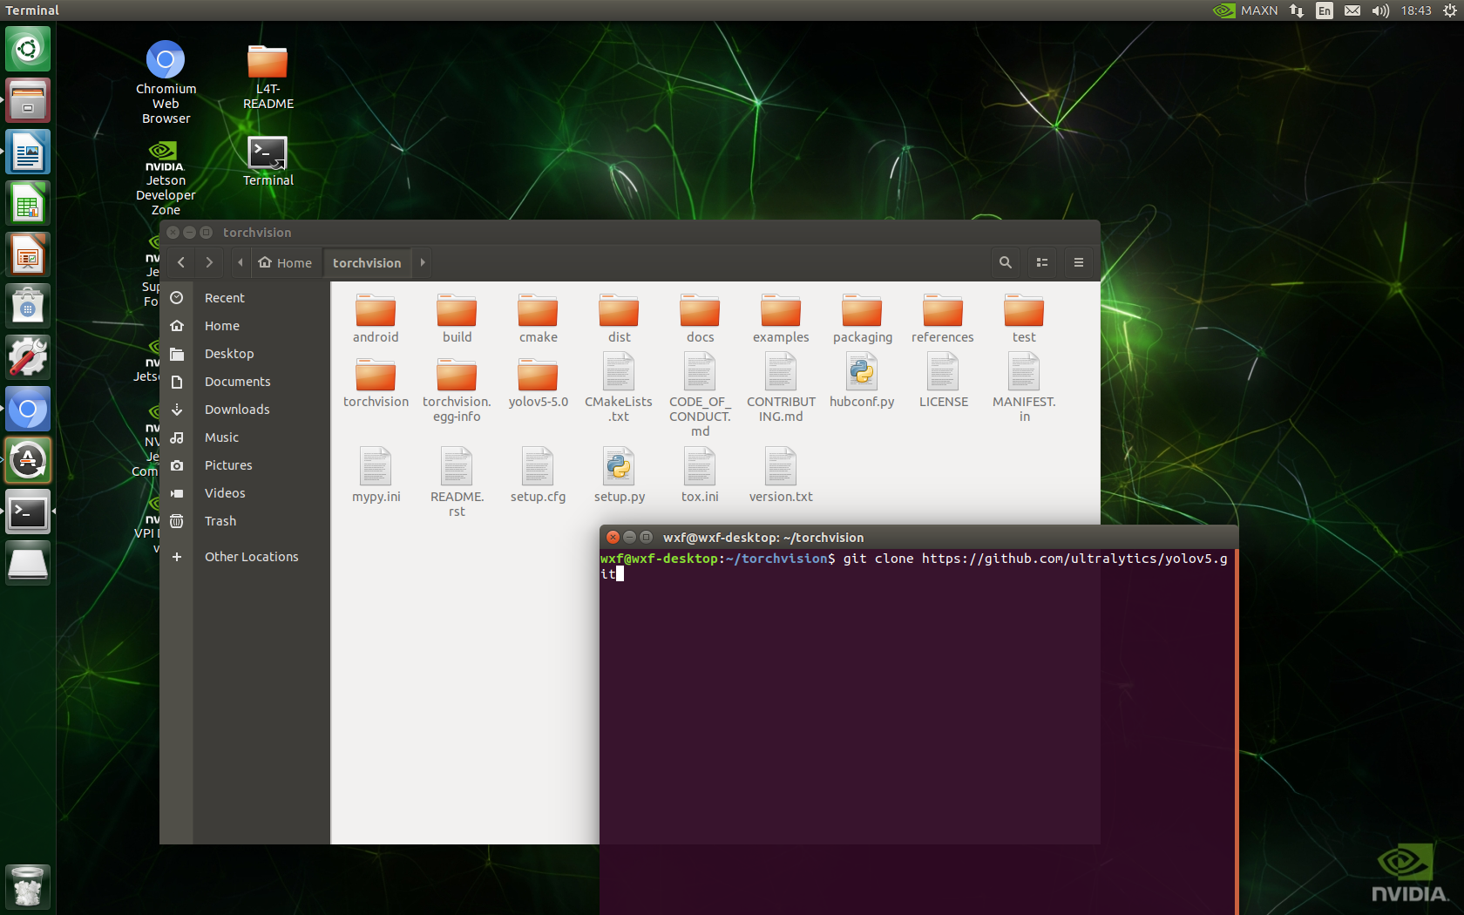Open the Chromium Web Browser desktop icon
The image size is (1464, 915).
click(x=166, y=61)
